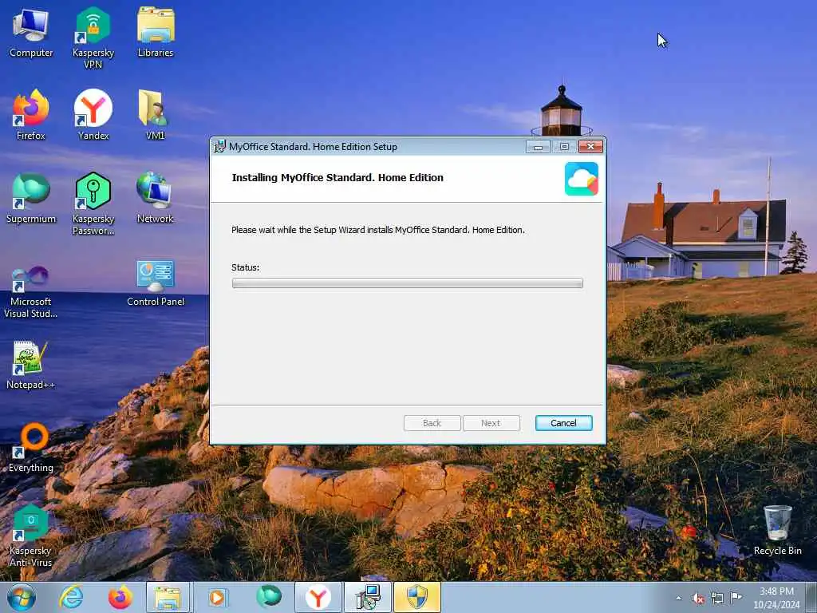
Task: Switch to Yandex browser in the taskbar
Action: coord(318,597)
